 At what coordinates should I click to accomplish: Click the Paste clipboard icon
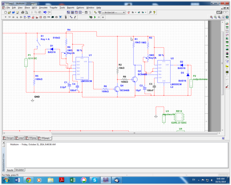40,13
